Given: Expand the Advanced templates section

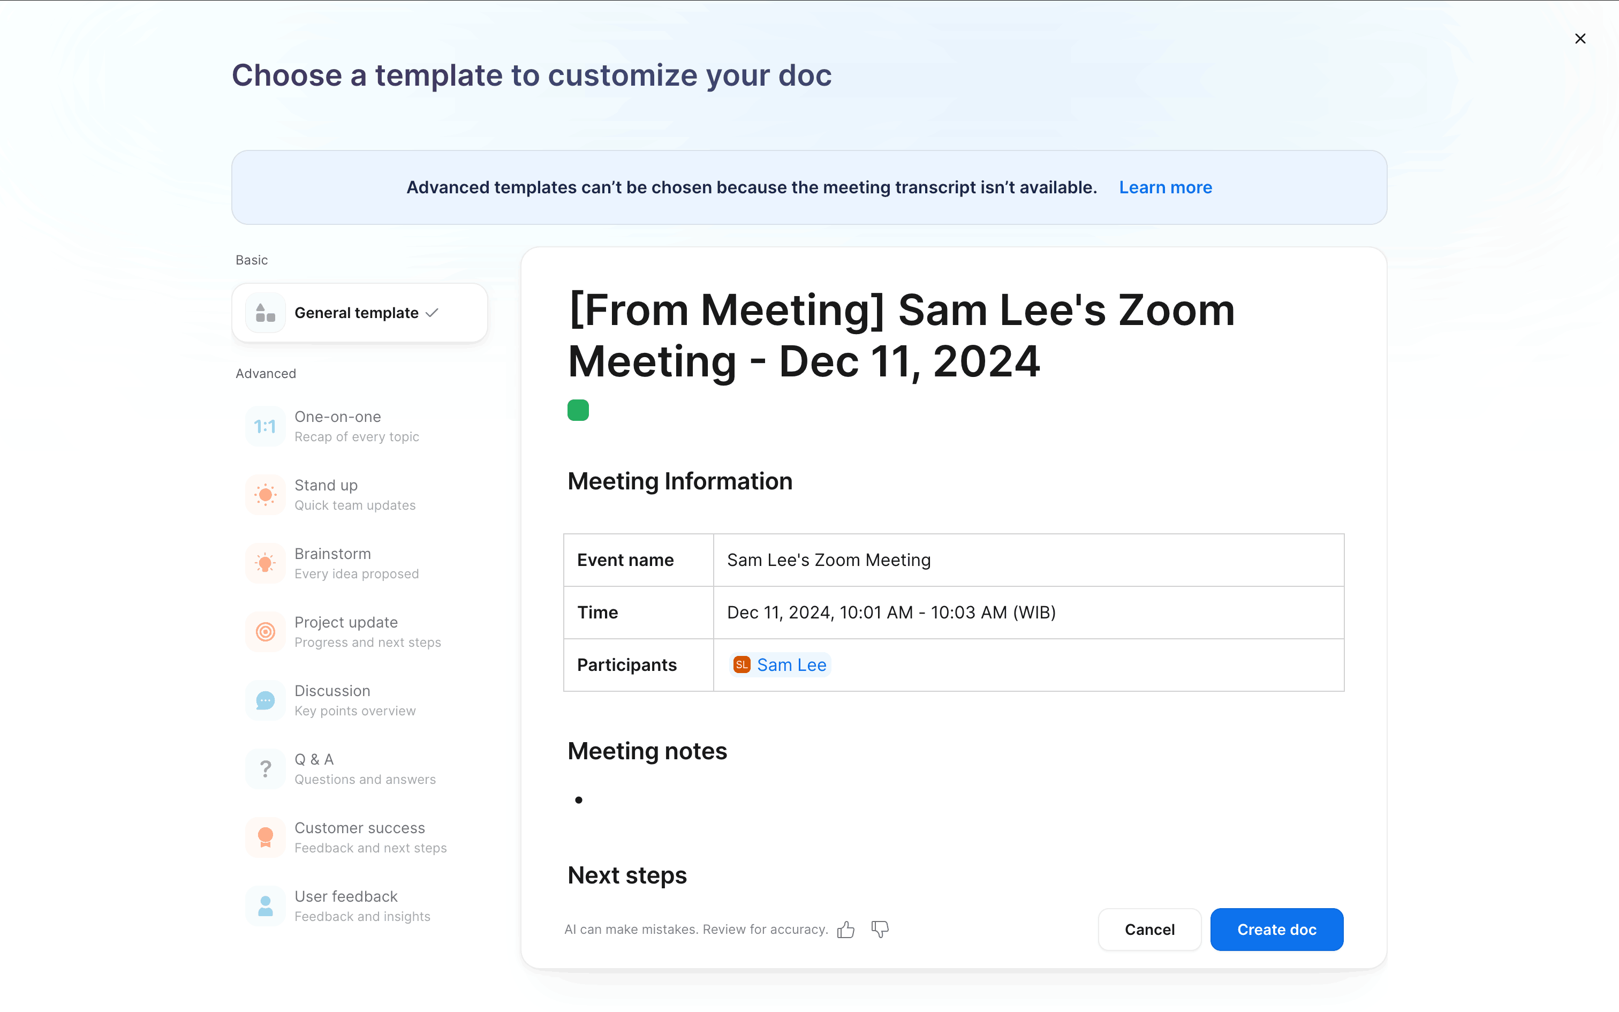Looking at the screenshot, I should point(265,373).
